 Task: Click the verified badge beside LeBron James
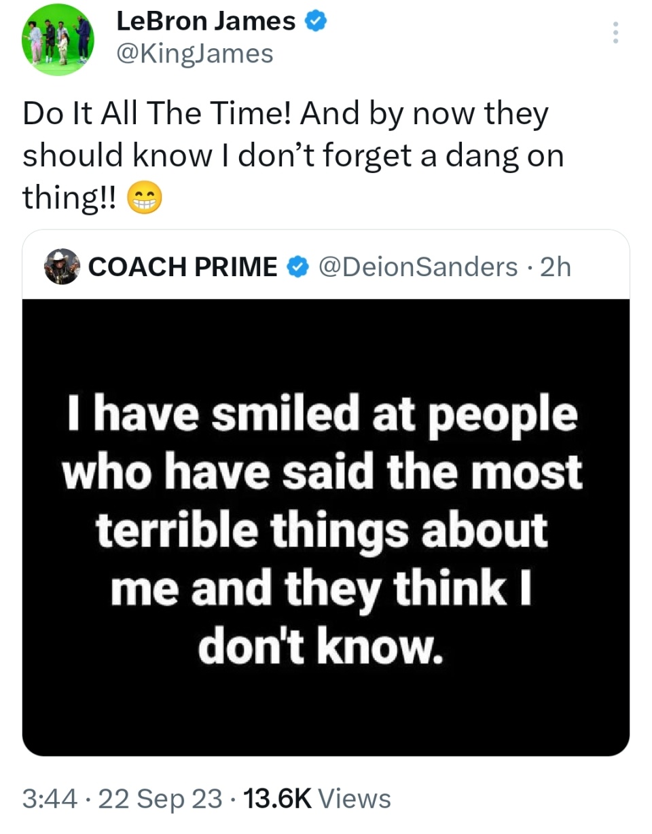point(315,22)
